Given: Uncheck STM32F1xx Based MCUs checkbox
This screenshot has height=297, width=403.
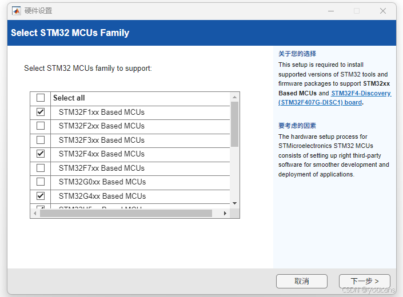Looking at the screenshot, I should pyautogui.click(x=41, y=112).
